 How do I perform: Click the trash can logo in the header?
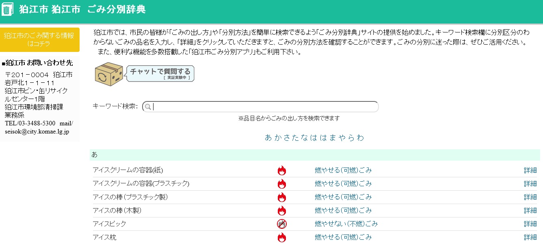pyautogui.click(x=8, y=9)
